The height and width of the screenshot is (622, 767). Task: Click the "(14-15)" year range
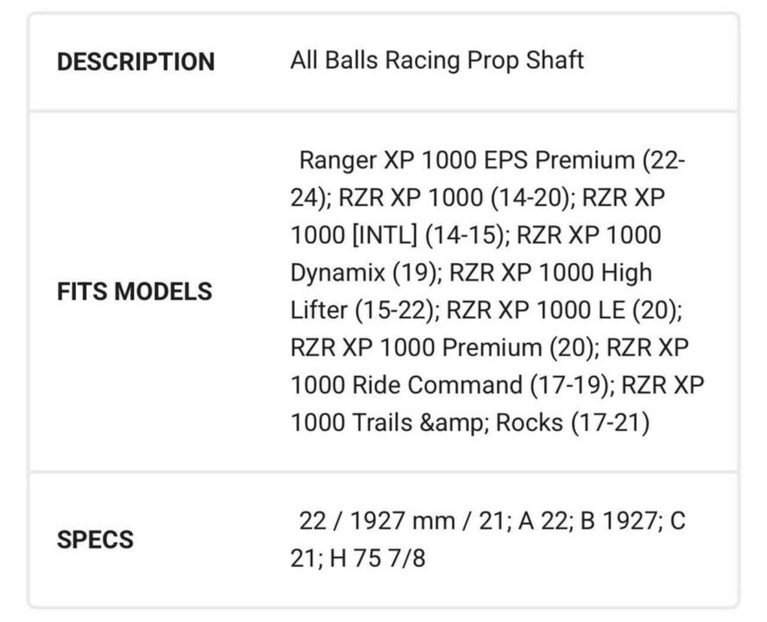(x=463, y=235)
